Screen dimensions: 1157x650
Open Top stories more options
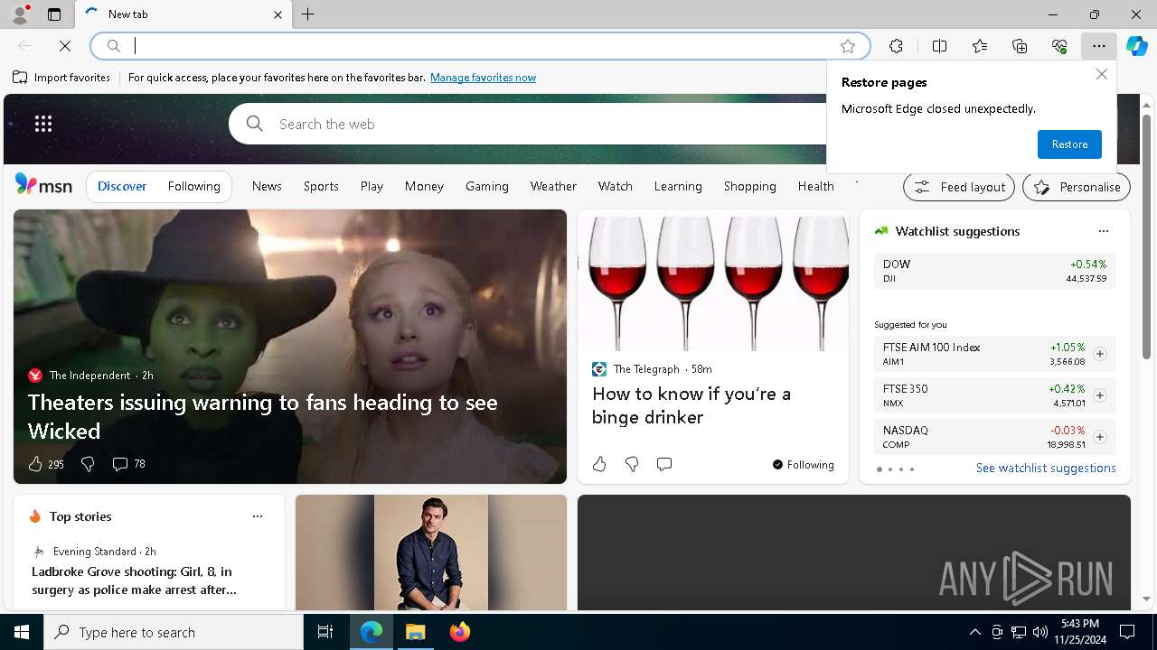tap(258, 516)
